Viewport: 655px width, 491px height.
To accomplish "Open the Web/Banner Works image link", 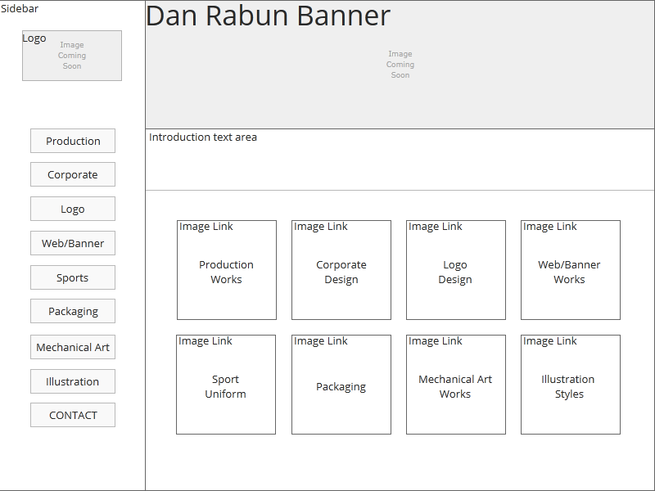I will 571,270.
